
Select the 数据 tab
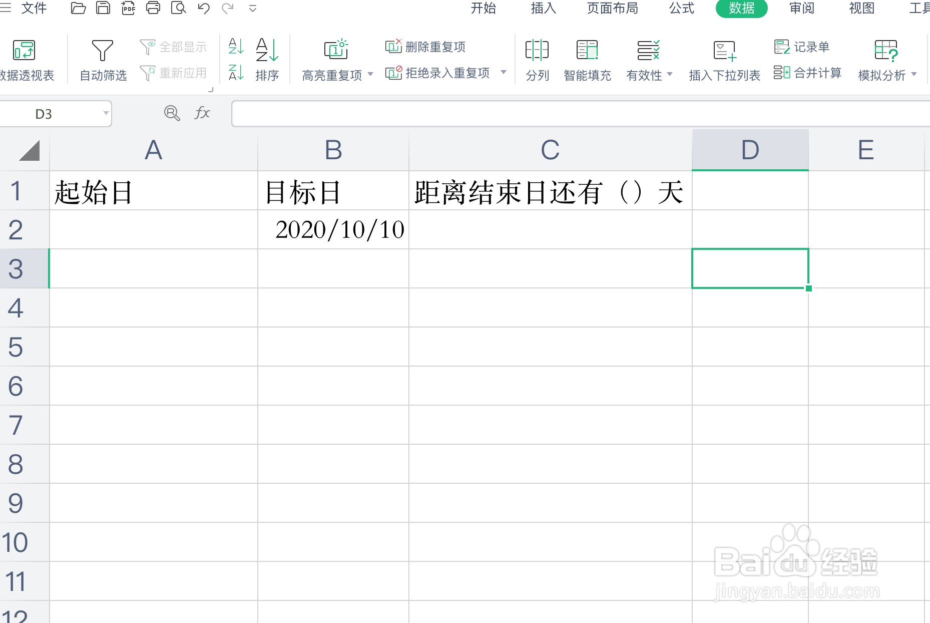[x=741, y=8]
